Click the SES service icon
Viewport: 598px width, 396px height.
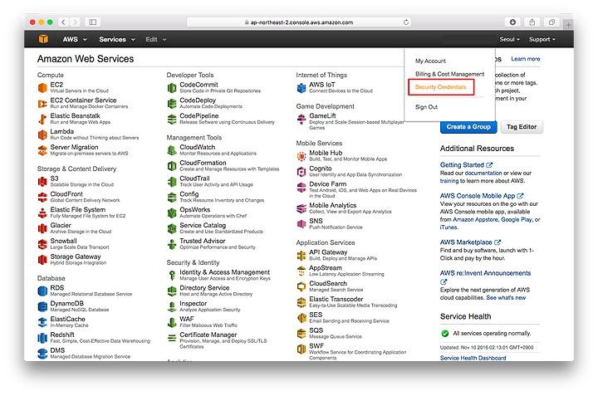click(x=301, y=318)
